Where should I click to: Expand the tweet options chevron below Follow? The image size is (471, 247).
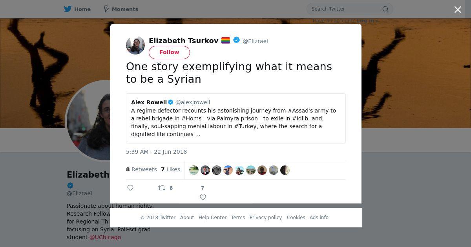(159, 63)
